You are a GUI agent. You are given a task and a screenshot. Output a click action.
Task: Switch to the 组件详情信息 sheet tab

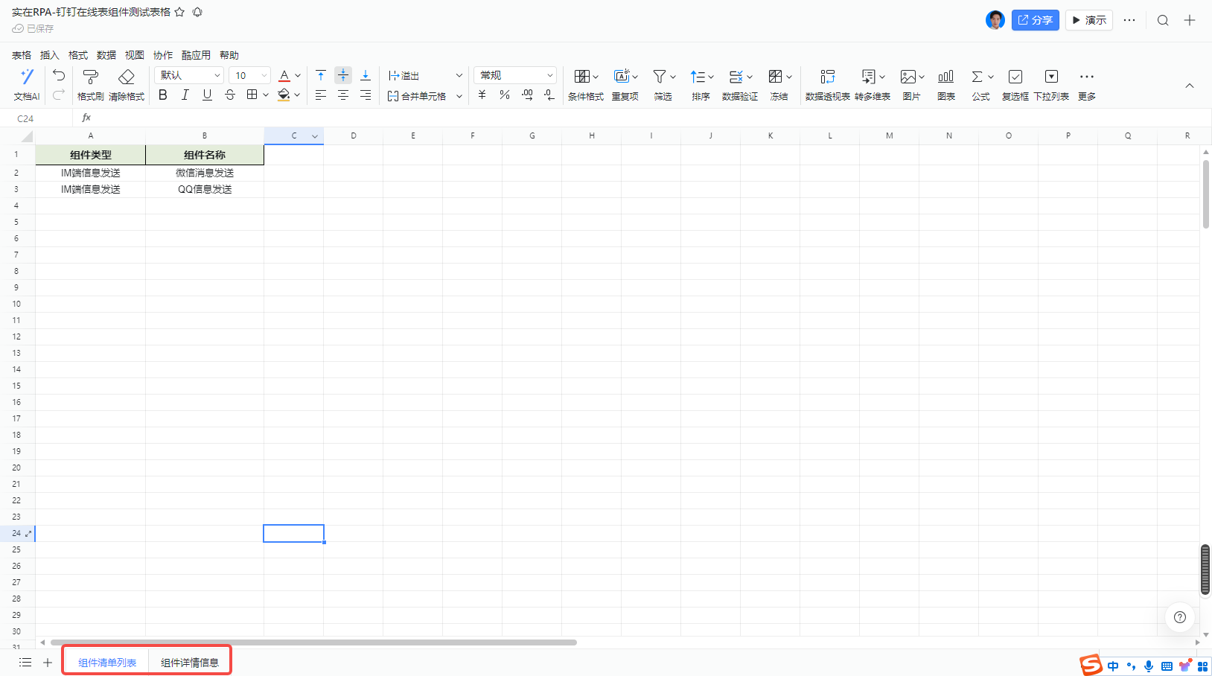tap(190, 663)
